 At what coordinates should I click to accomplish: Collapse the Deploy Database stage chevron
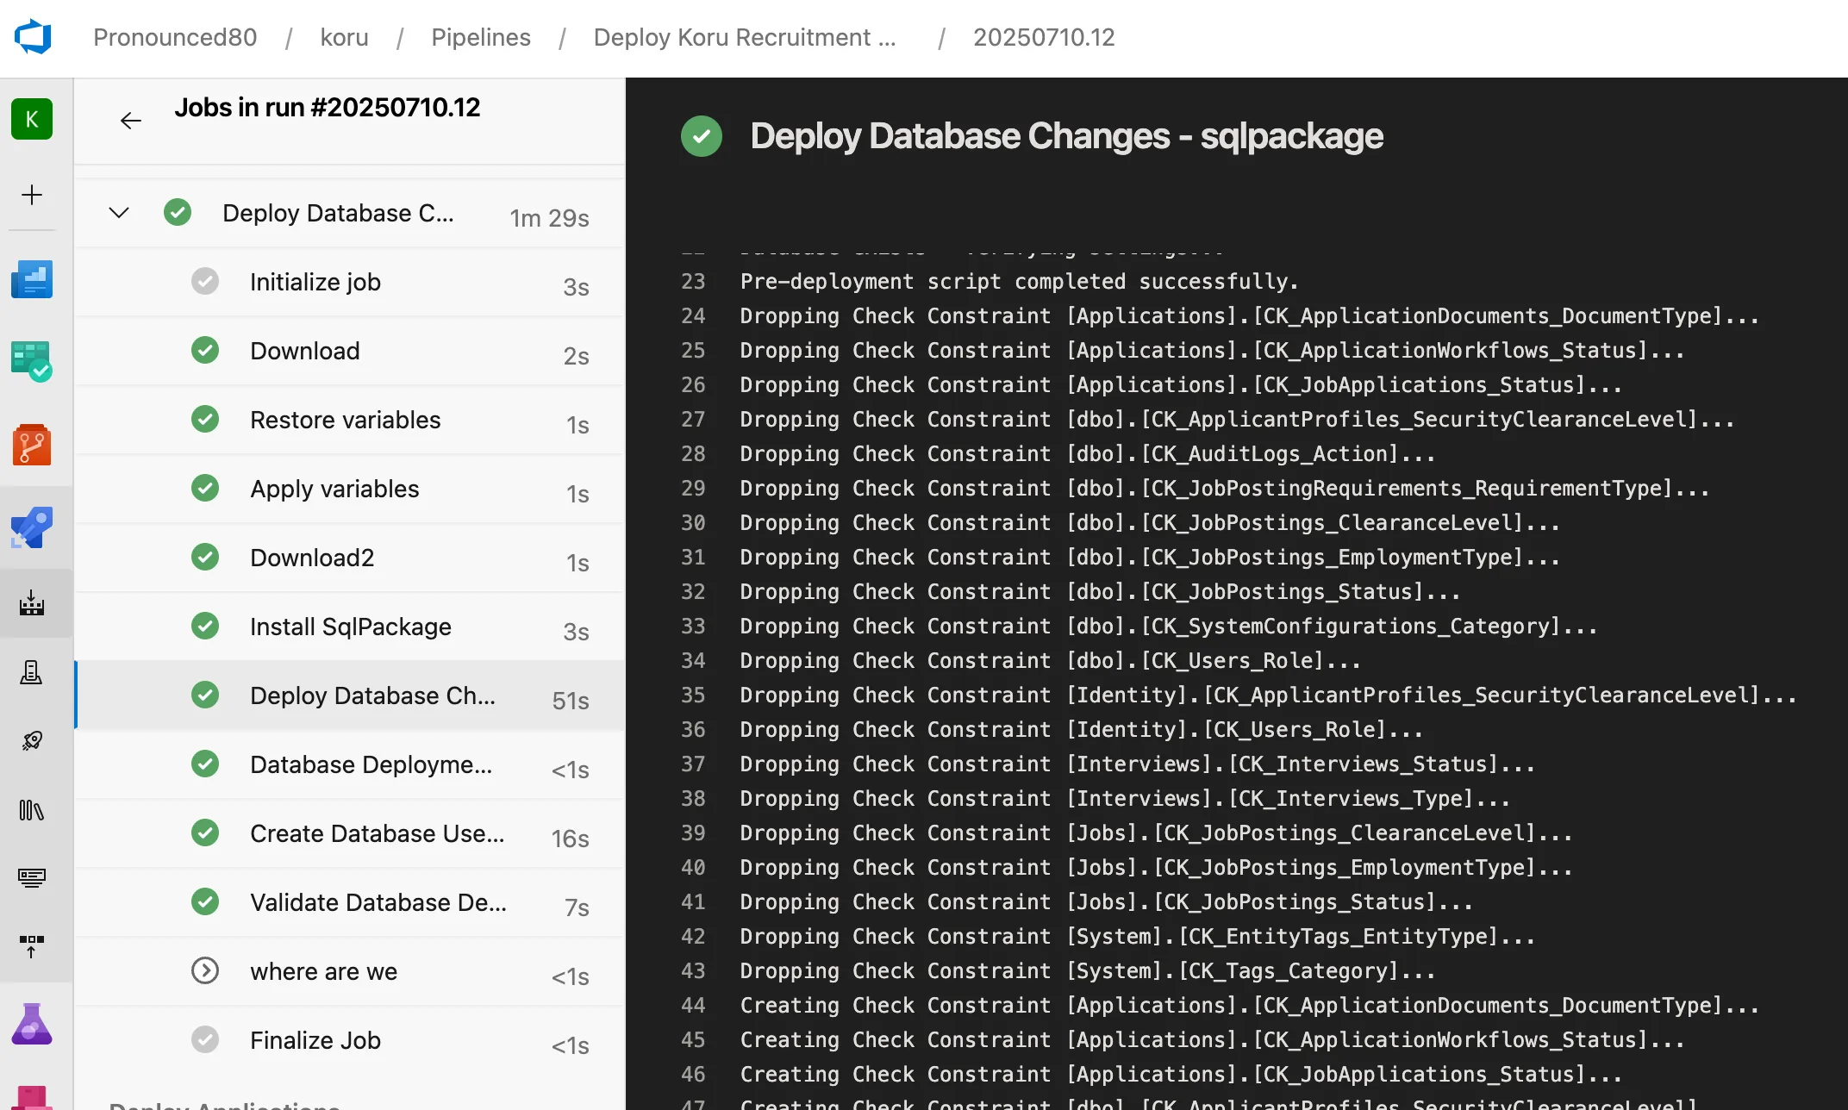119,212
